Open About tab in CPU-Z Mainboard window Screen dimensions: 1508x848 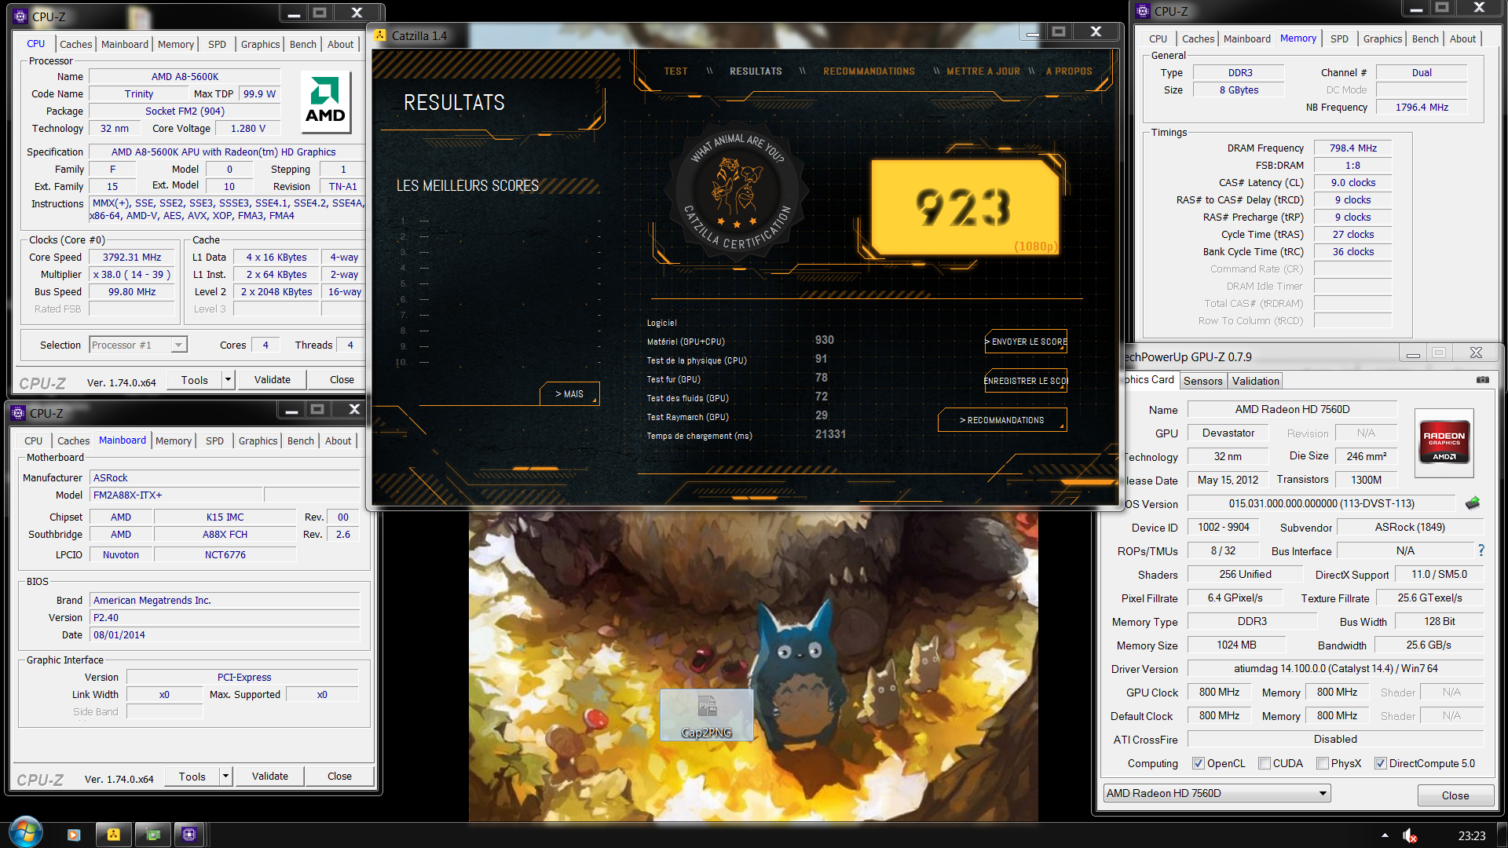point(338,440)
